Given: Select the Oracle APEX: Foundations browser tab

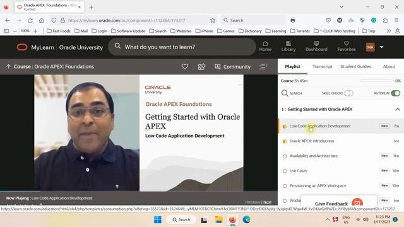Looking at the screenshot, I should pyautogui.click(x=49, y=7).
